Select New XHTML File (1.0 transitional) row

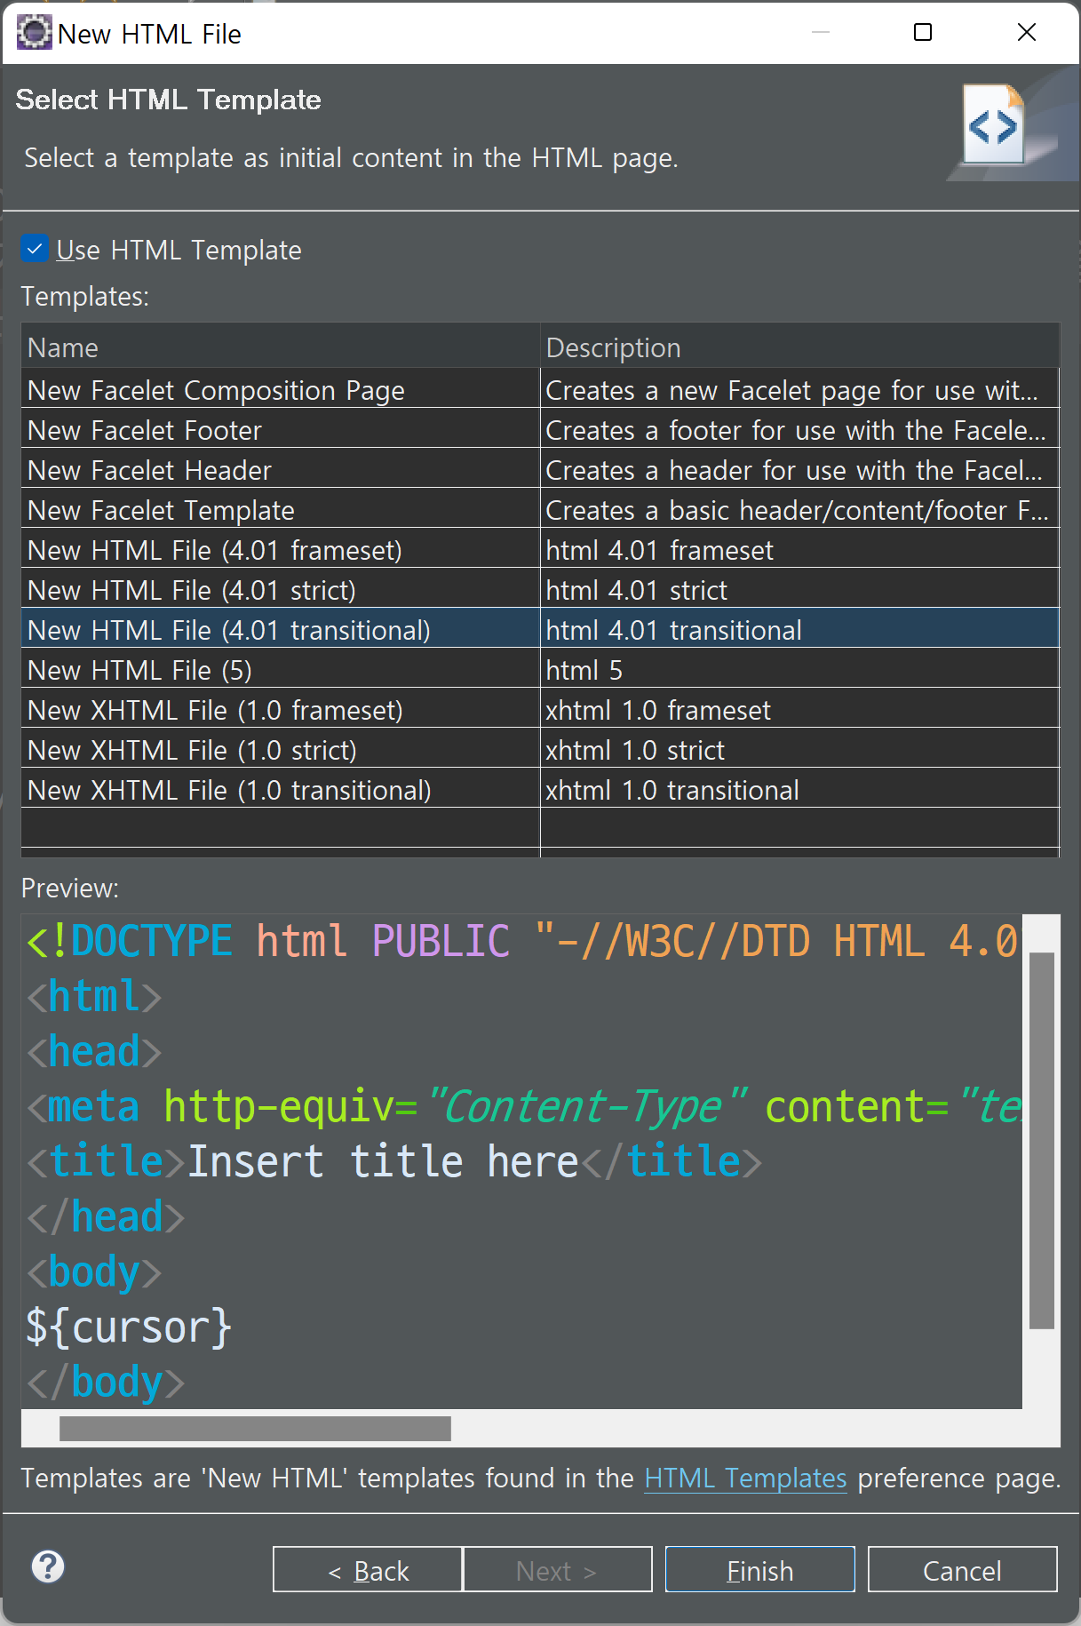(540, 790)
